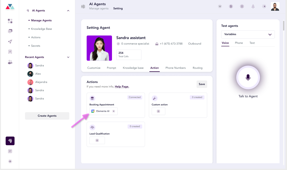287x170 pixels.
Task: Open the settings gear at sidebar bottom
Action: pos(10,161)
